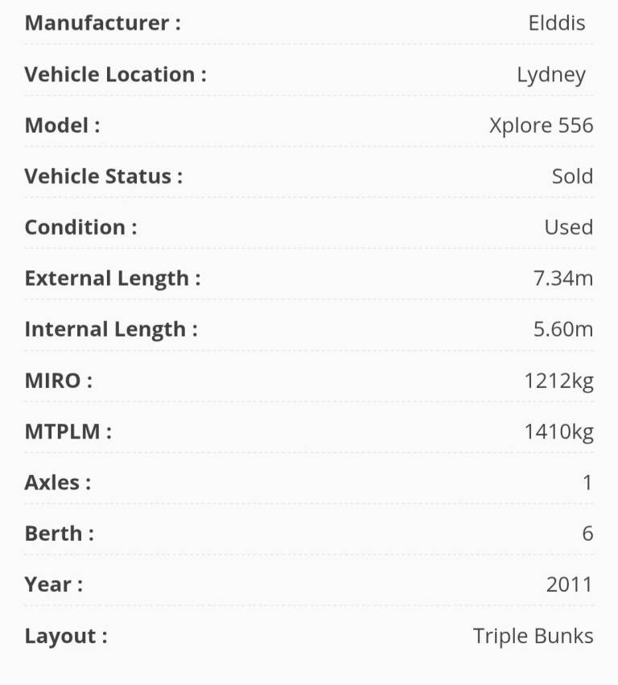Select the 7.34m external length value
The height and width of the screenshot is (685, 618).
click(562, 279)
